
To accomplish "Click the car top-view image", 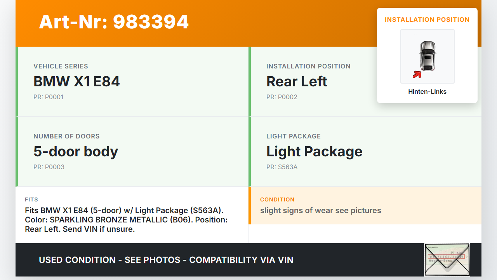I will point(427,56).
